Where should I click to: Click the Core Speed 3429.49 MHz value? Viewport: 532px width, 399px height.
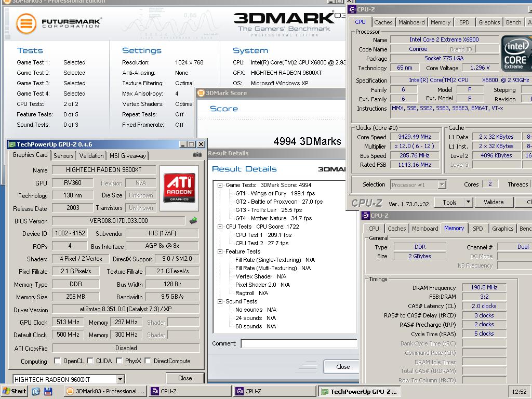pos(414,137)
